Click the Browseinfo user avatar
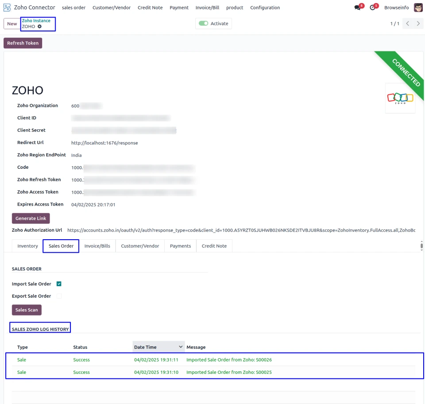425x404 pixels. 418,8
